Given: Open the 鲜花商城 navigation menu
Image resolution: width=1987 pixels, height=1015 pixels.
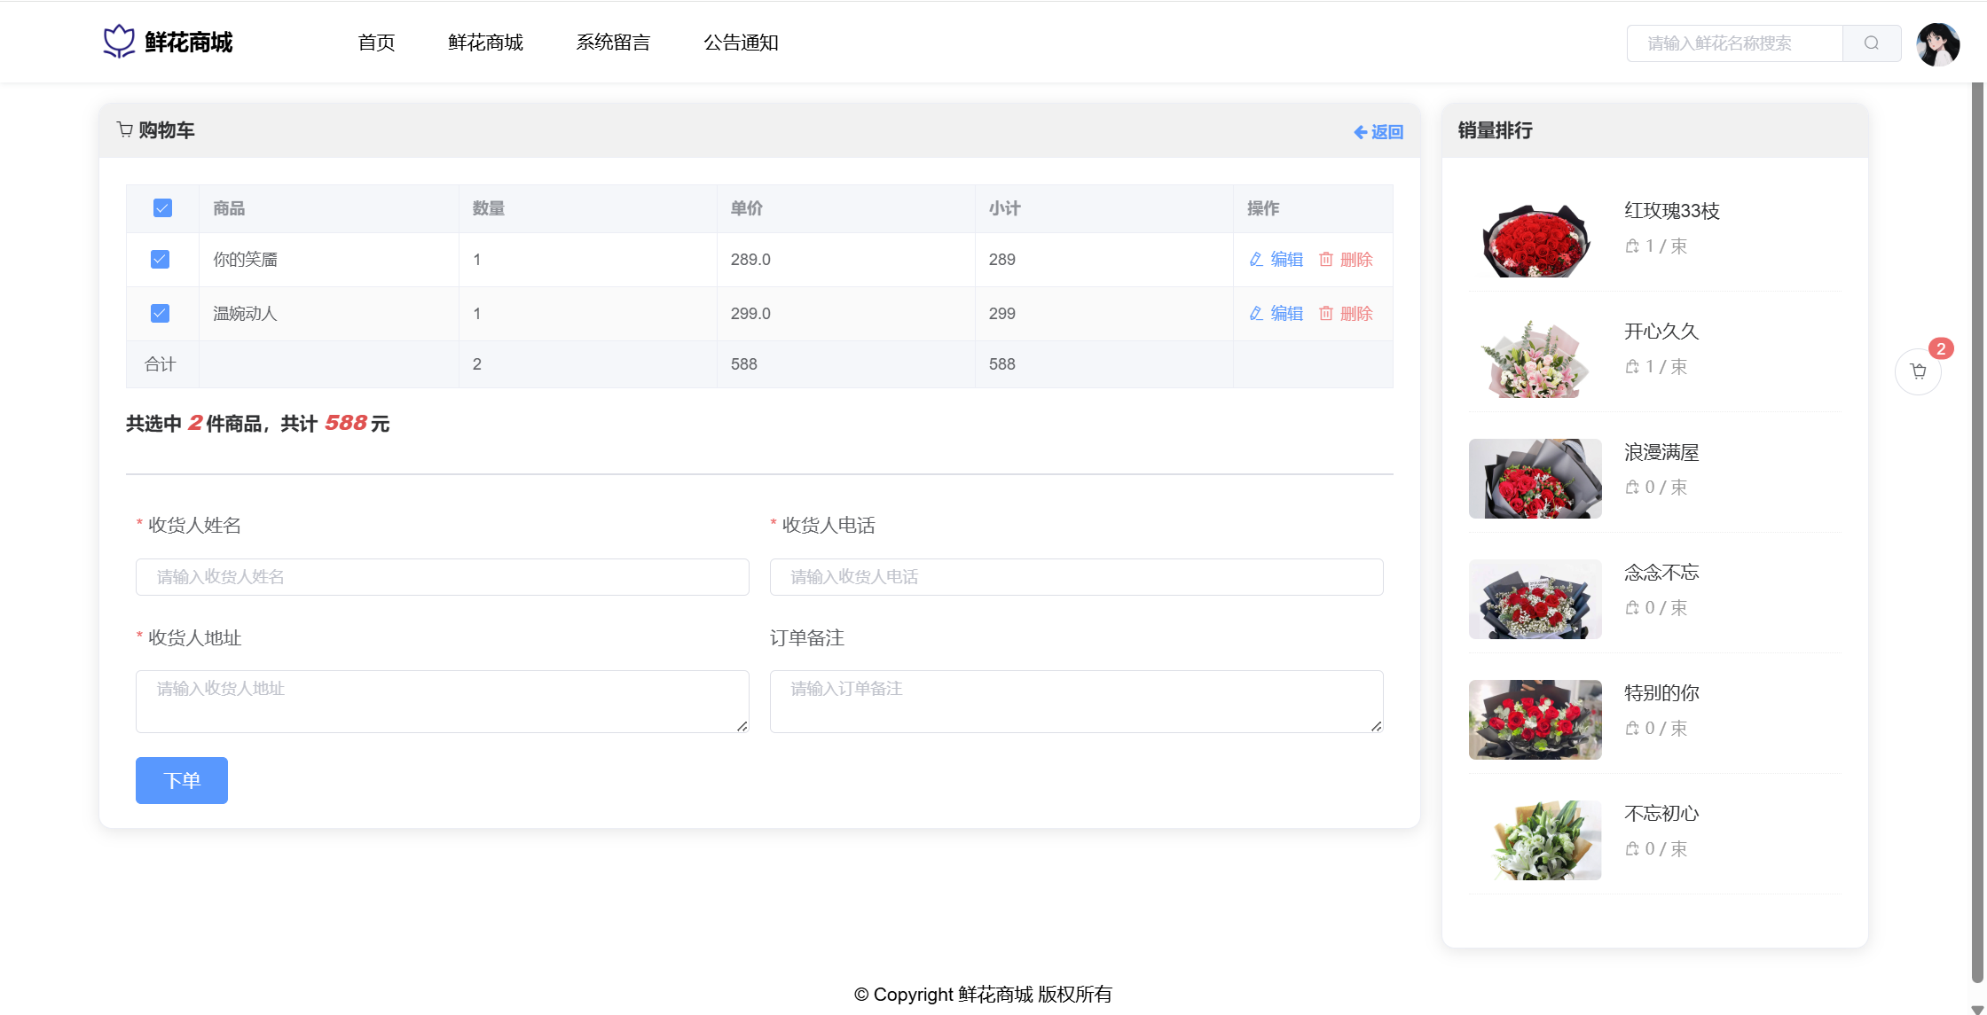Looking at the screenshot, I should point(485,43).
